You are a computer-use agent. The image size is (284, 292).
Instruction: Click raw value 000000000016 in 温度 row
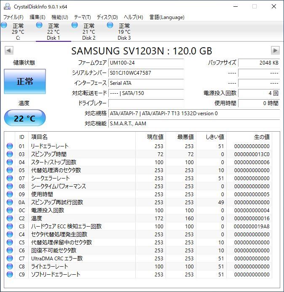[252, 218]
